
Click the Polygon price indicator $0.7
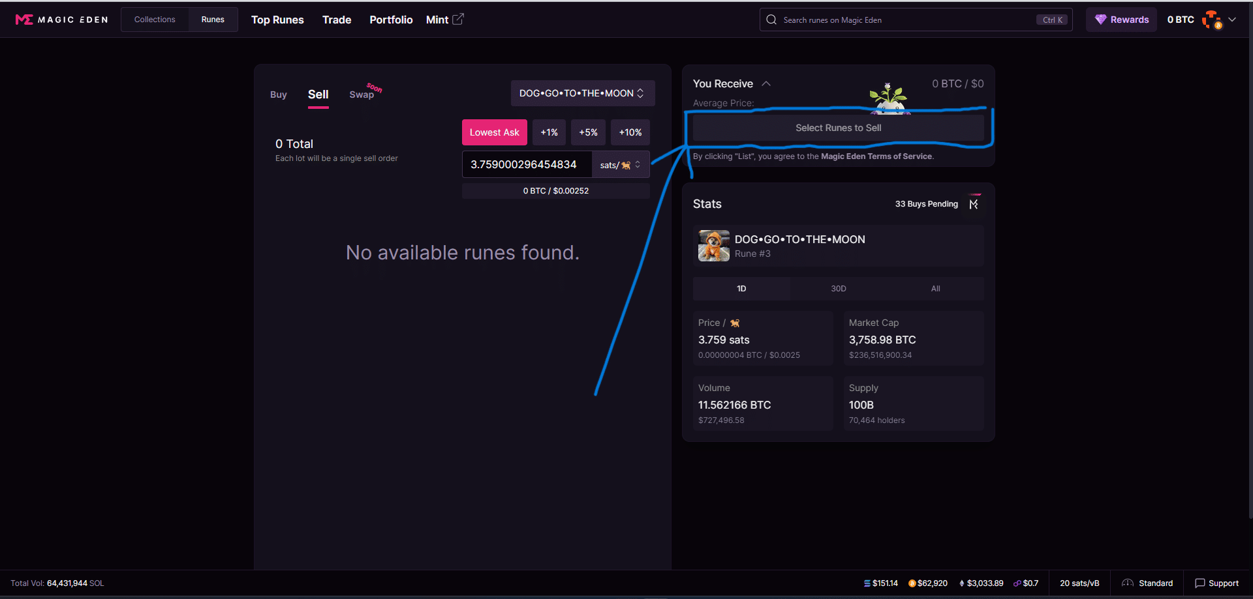pyautogui.click(x=1026, y=583)
